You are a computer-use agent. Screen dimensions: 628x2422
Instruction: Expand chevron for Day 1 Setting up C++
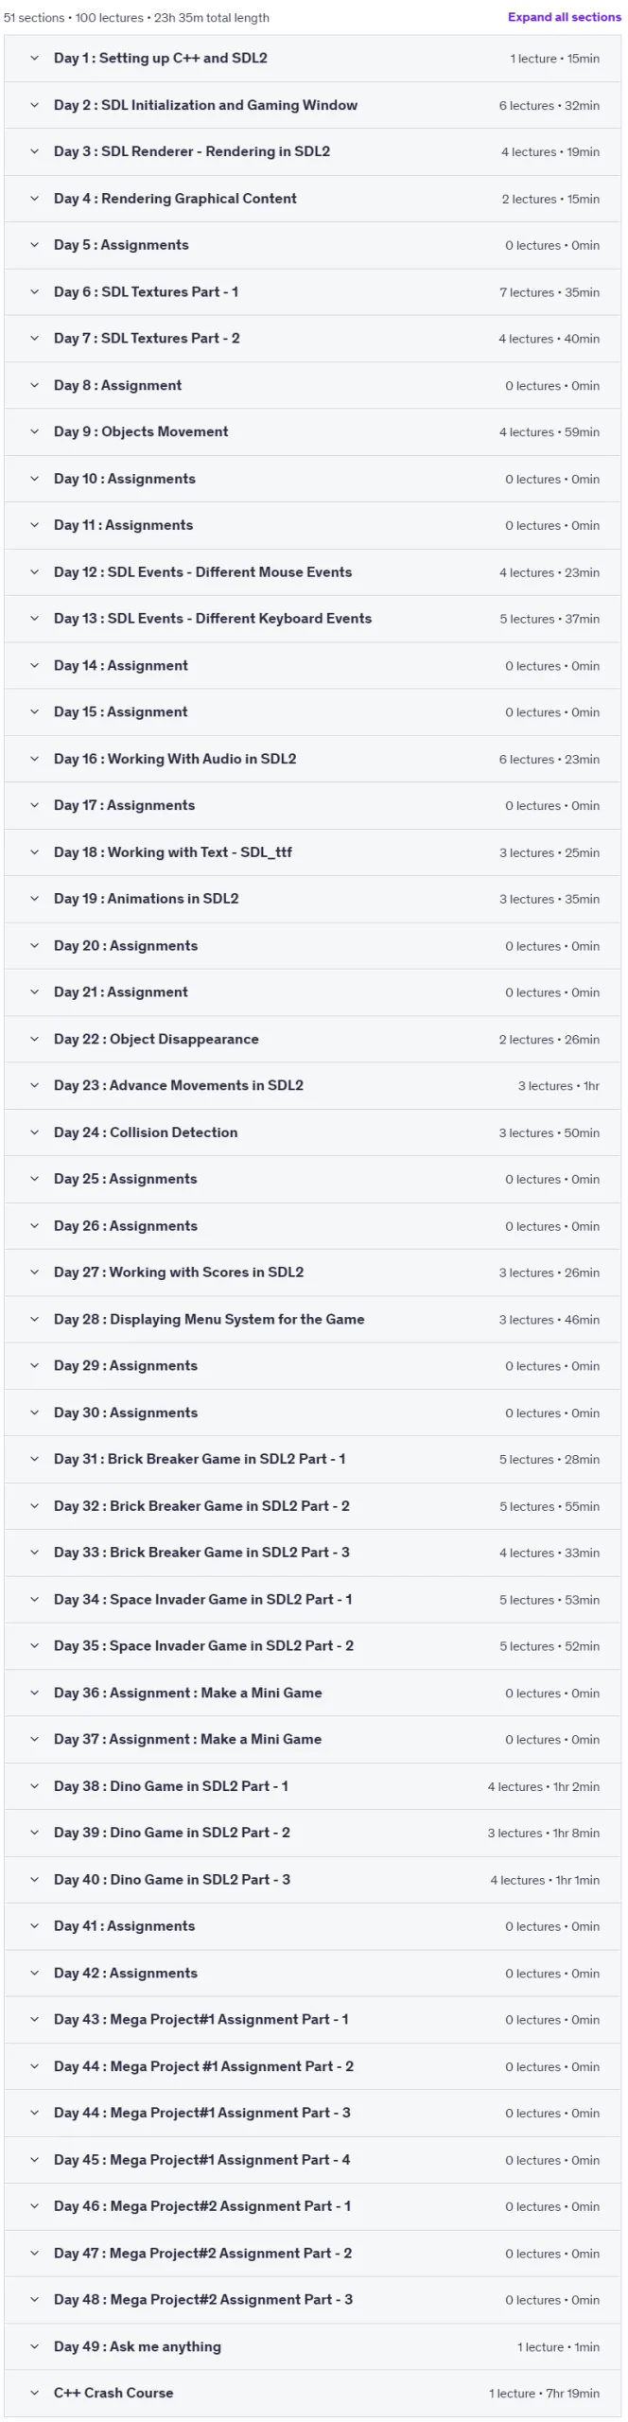pyautogui.click(x=35, y=58)
